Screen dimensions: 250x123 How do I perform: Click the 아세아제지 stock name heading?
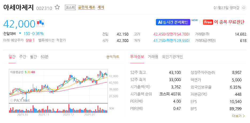18,7
